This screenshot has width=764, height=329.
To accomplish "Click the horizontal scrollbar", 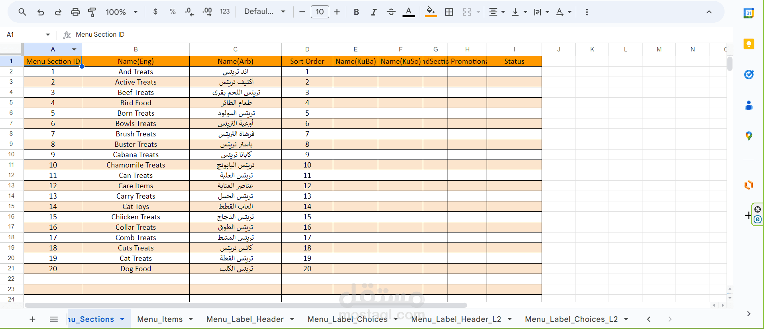I will [x=246, y=305].
